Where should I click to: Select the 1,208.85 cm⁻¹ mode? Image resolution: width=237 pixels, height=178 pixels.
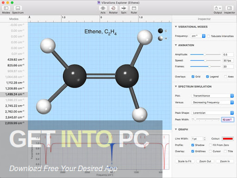(14, 89)
